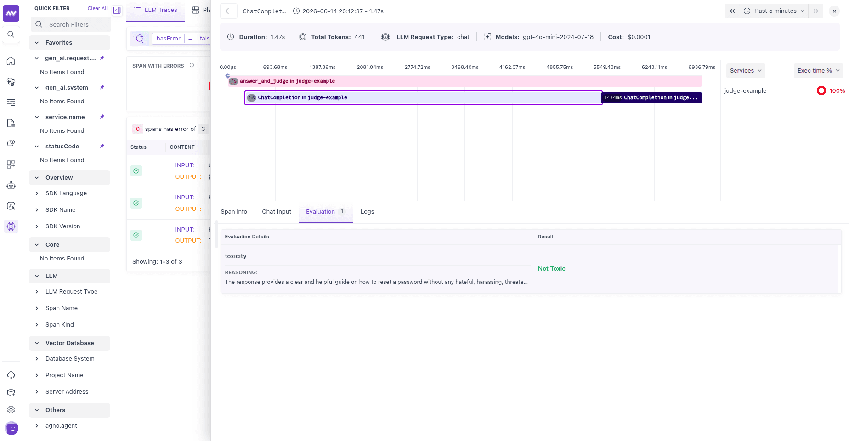This screenshot has height=441, width=849.
Task: Go back with the arrow button
Action: pyautogui.click(x=229, y=11)
